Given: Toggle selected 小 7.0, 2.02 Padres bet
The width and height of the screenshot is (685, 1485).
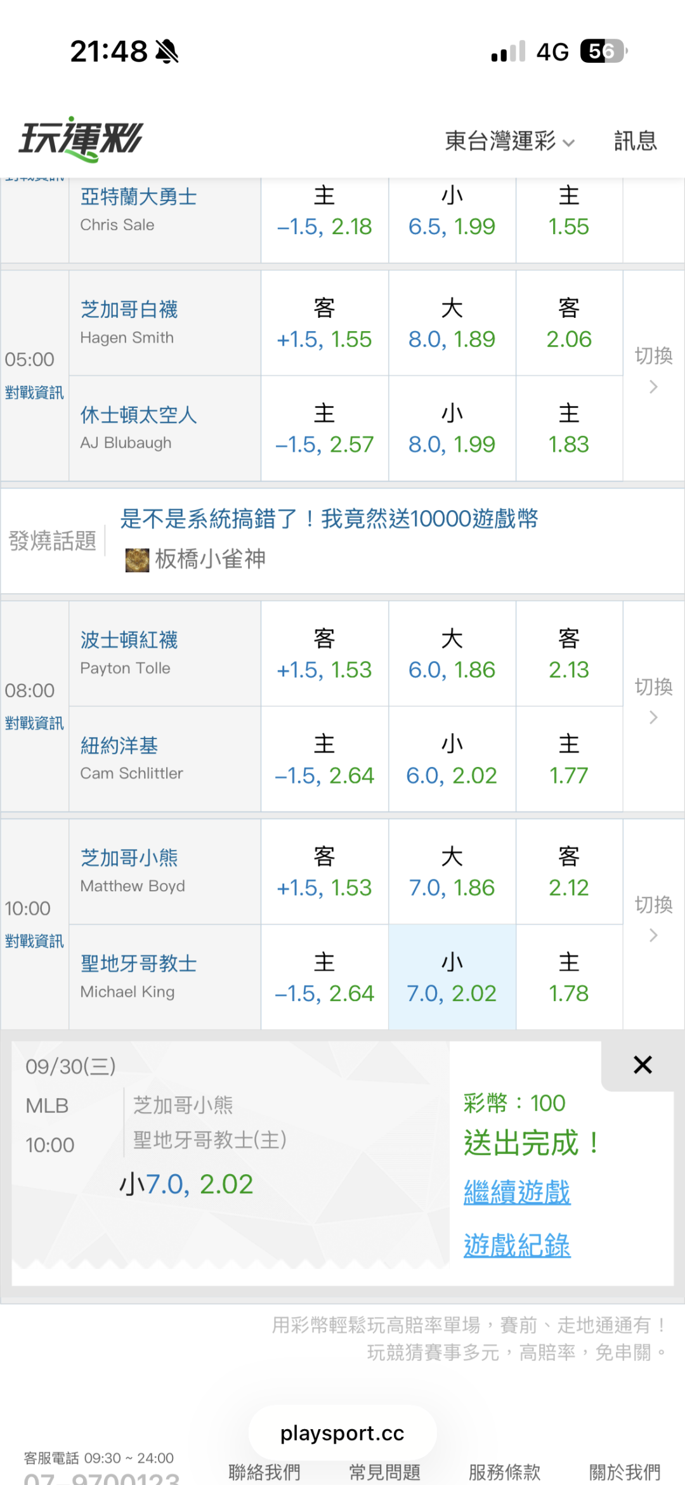Looking at the screenshot, I should [452, 977].
